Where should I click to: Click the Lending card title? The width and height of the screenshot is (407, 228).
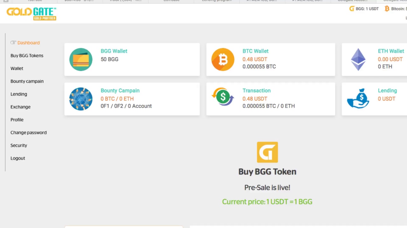click(x=387, y=91)
